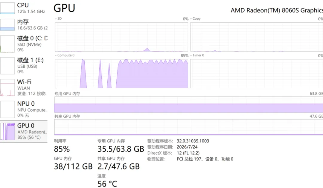Select 磁盘 1 (E:) USB thumbnail

click(x=7, y=66)
